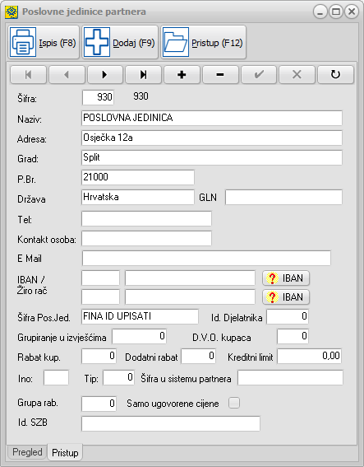Switch to the Pregled tab

pos(27,452)
